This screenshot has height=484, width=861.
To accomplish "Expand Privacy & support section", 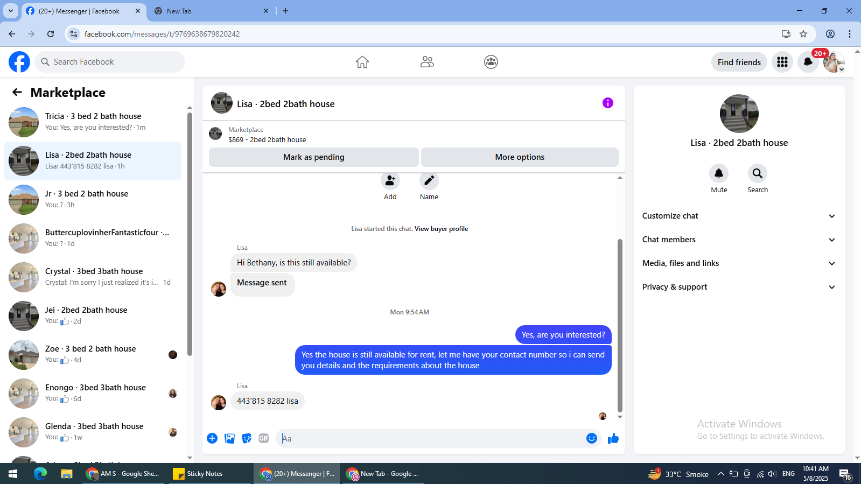I will (x=739, y=287).
